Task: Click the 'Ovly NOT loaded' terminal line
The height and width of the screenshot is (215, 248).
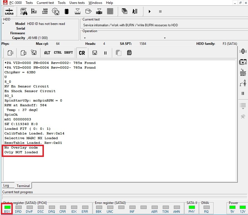Action: pyautogui.click(x=21, y=152)
